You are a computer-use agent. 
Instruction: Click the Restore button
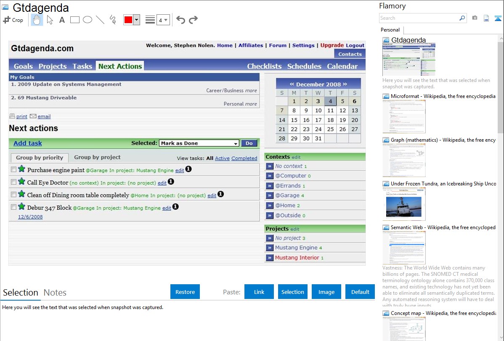(185, 292)
